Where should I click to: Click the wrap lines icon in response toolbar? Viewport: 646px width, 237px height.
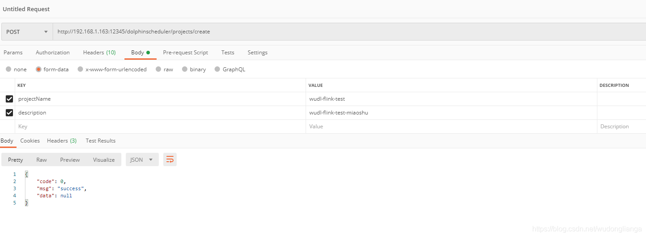170,159
